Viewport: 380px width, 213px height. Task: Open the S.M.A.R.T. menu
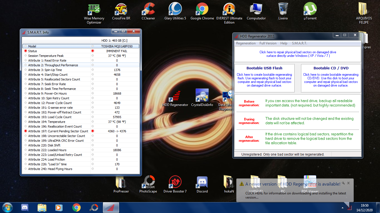[x=300, y=43]
